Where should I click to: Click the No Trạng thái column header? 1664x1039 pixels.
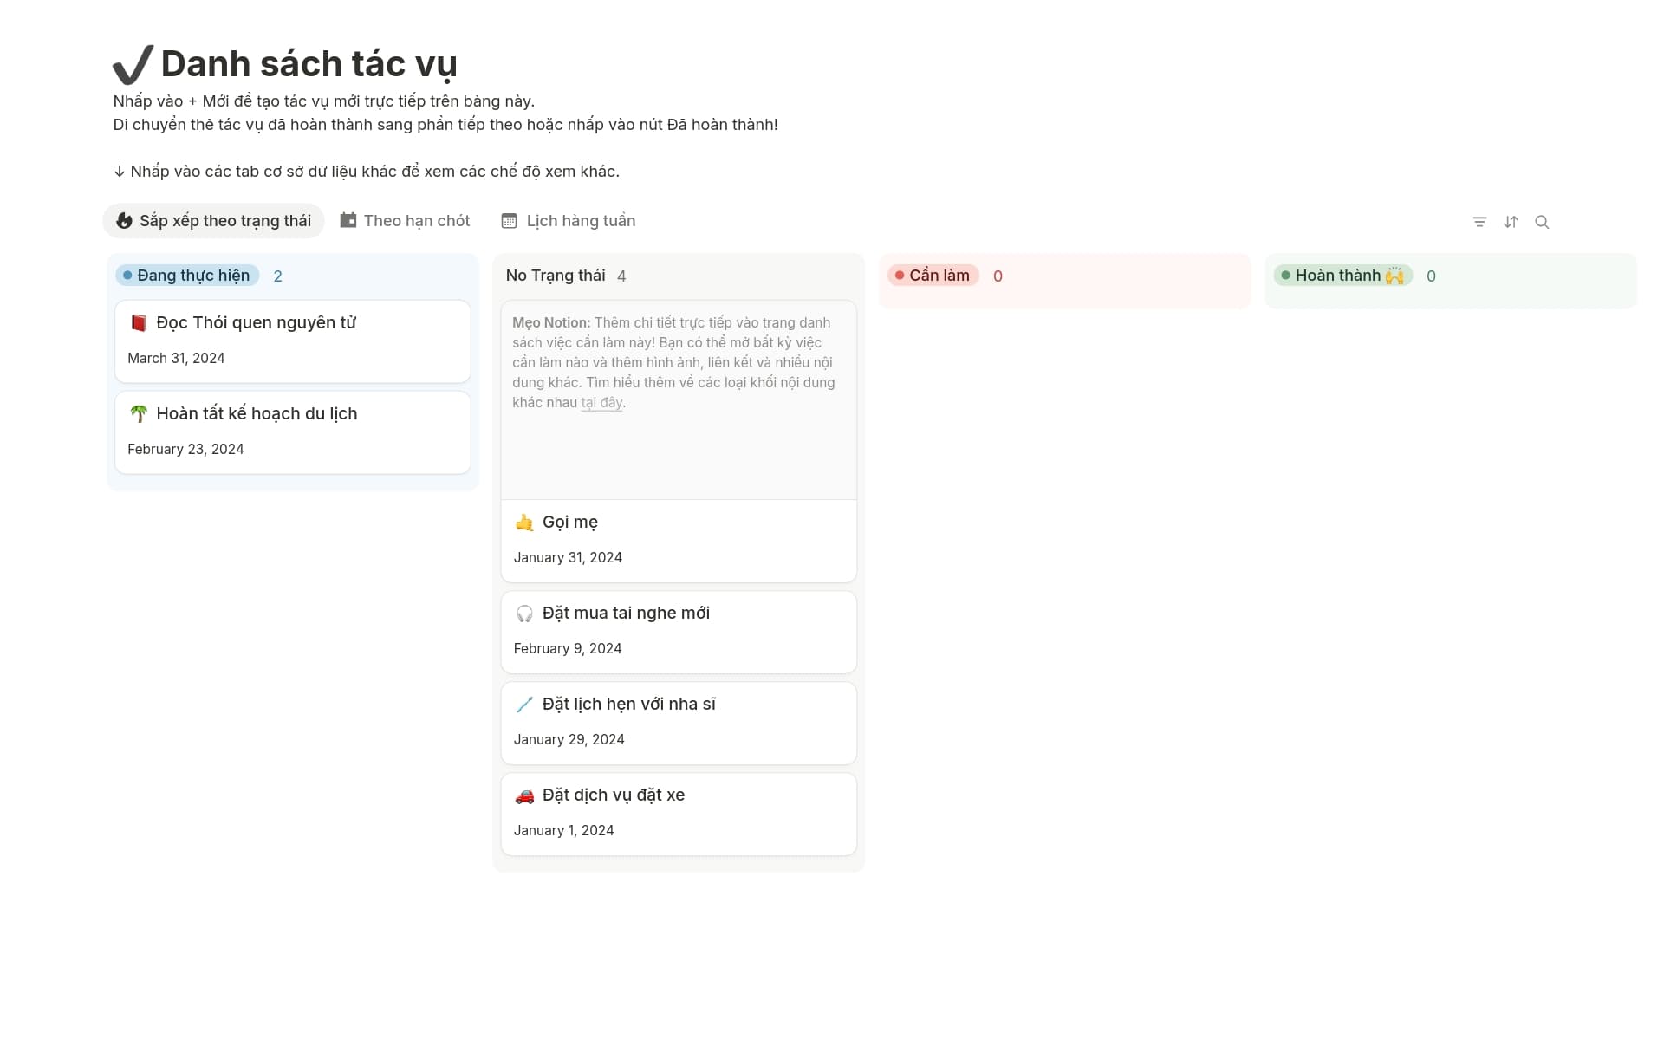[556, 276]
